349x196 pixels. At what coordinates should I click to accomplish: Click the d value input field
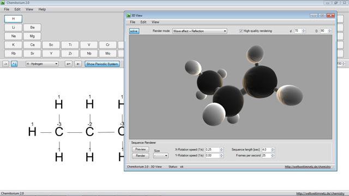(x=298, y=31)
